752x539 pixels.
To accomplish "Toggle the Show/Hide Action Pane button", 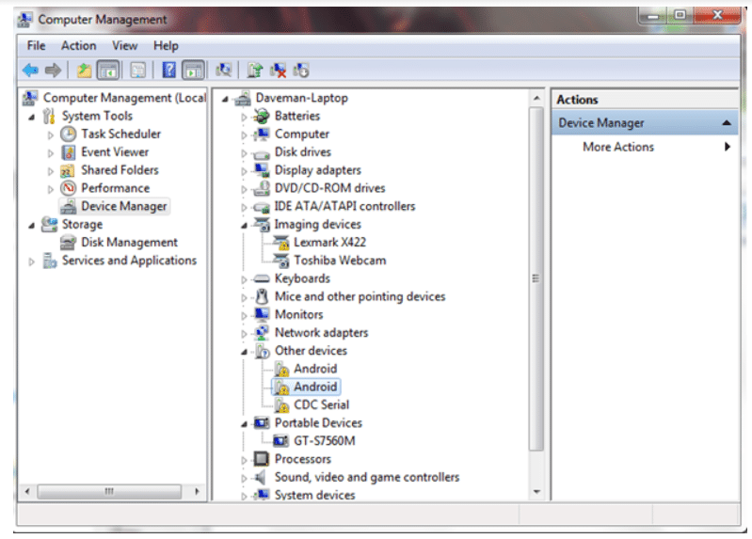I will (x=193, y=70).
